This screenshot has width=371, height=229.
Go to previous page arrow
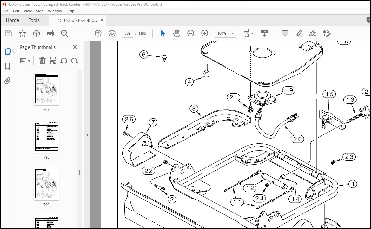(x=98, y=33)
